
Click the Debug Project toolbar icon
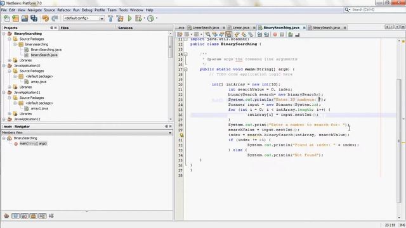coord(138,18)
